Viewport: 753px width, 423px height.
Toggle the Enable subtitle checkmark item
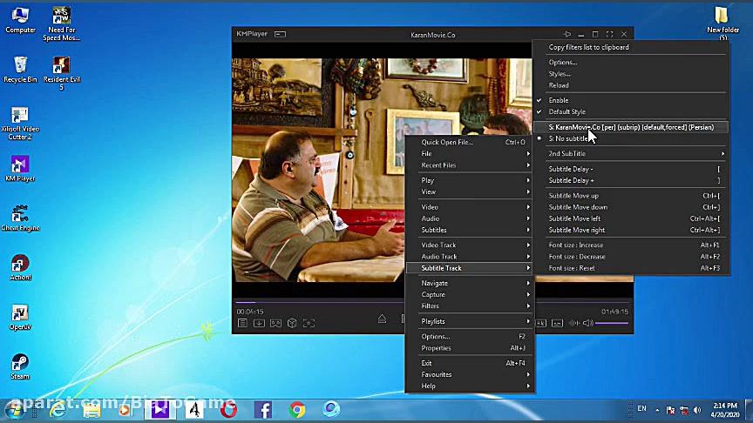pyautogui.click(x=630, y=100)
